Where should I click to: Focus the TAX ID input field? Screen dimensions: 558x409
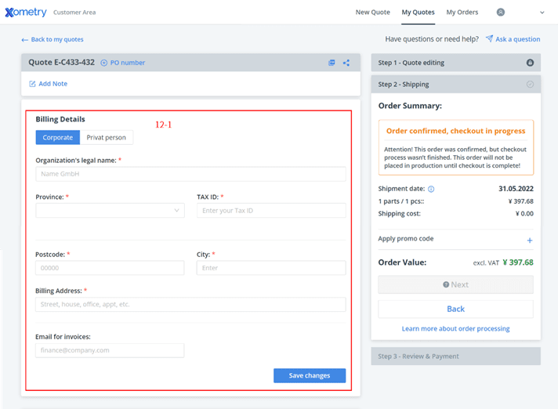click(270, 210)
